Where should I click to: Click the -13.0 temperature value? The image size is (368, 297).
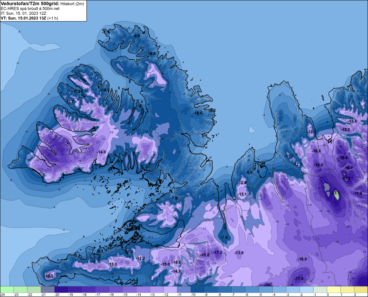coord(112,264)
